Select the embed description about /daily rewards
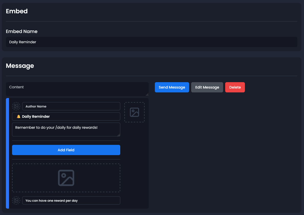Viewport: 304px width, 215px height. (66, 130)
